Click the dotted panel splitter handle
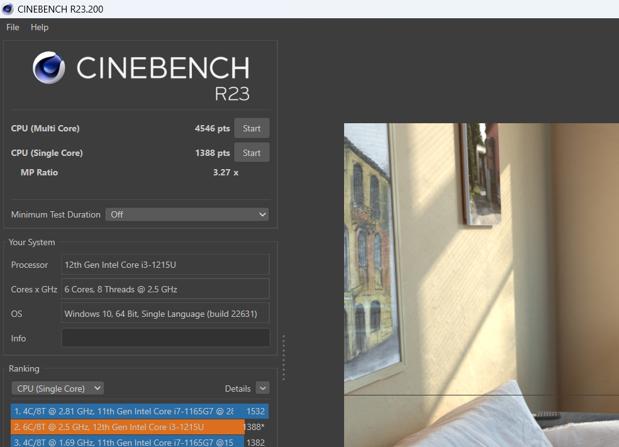This screenshot has width=619, height=447. click(284, 358)
